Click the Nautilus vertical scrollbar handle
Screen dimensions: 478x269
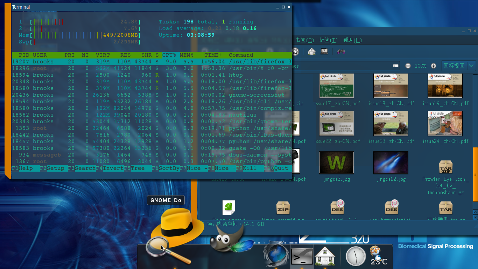point(475,174)
